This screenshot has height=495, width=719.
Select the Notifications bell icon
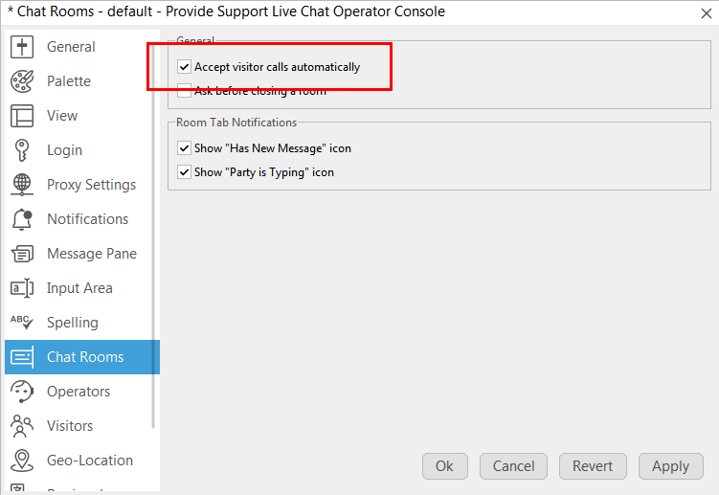tap(22, 219)
